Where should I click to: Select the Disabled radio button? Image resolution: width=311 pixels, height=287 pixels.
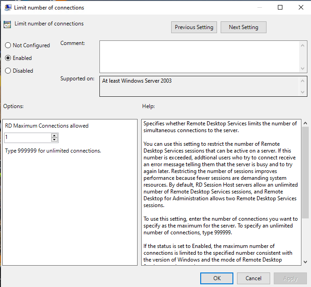point(8,71)
